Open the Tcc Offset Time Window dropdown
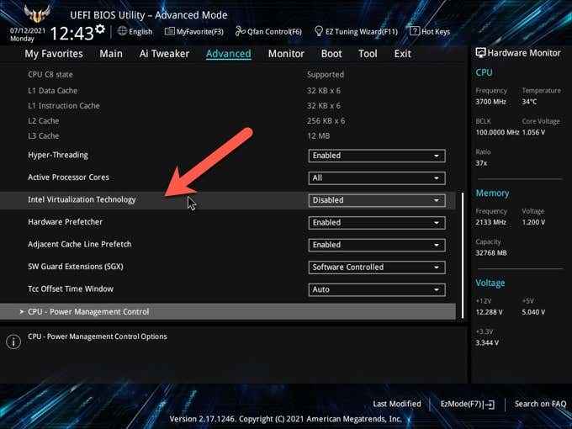 (x=377, y=289)
